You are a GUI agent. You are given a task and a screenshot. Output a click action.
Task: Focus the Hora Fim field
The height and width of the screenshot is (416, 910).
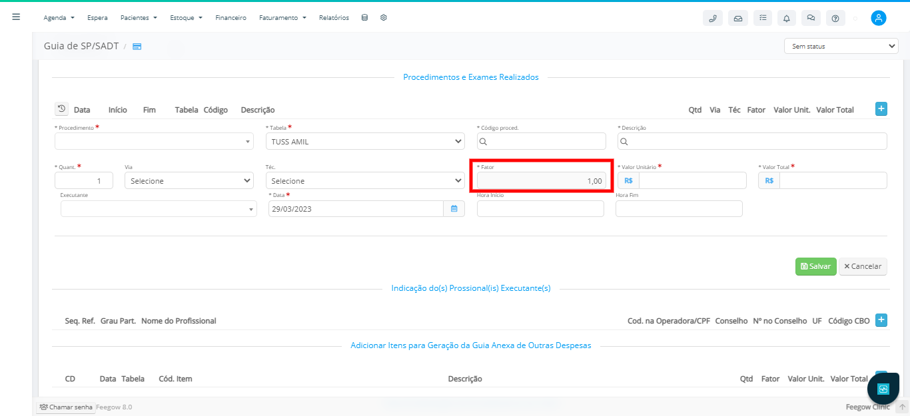tap(679, 208)
